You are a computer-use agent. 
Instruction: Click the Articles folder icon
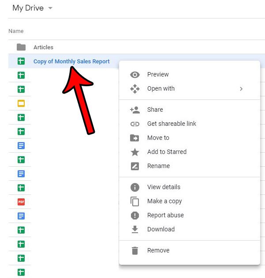coord(21,47)
